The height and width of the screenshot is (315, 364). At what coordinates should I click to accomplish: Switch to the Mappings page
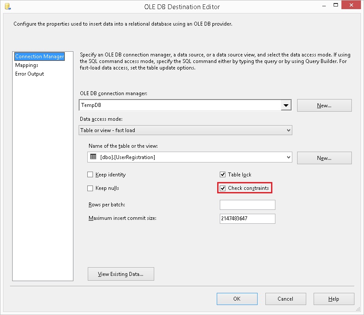(27, 65)
